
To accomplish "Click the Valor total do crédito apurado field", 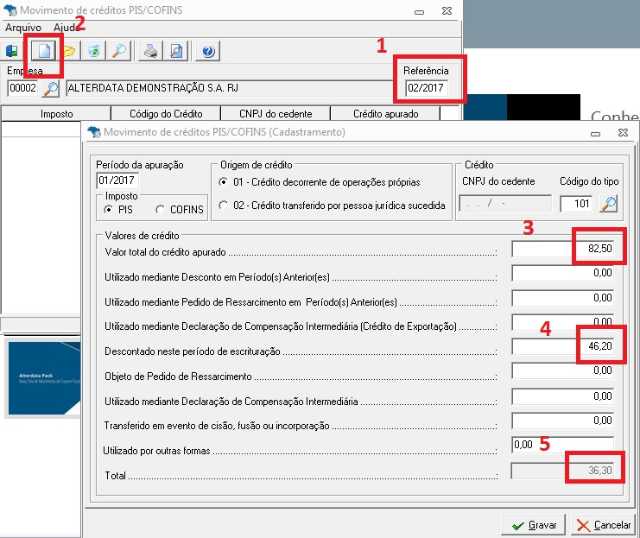I will pos(562,249).
